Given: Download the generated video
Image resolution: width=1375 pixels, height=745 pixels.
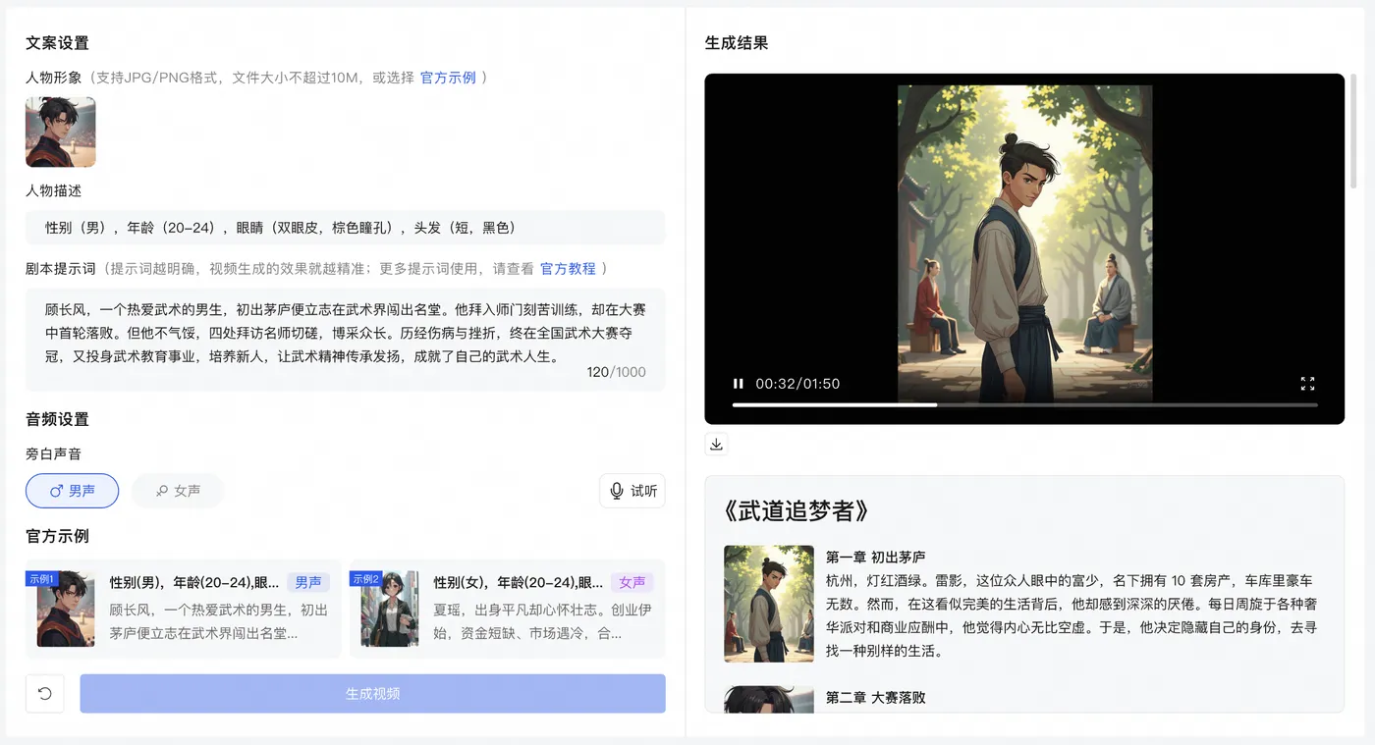Looking at the screenshot, I should pos(716,444).
